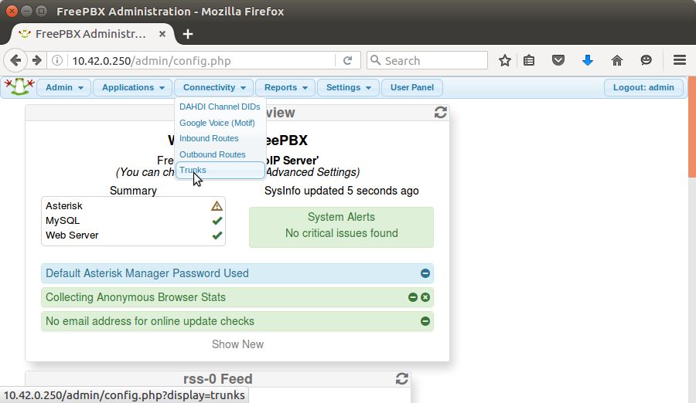
Task: Go to the Firefox home page icon
Action: click(x=617, y=60)
